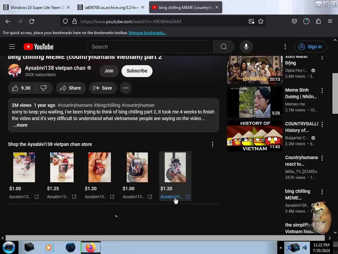Open external link icon for $1.25 item
338x254 pixels.
pos(74,197)
